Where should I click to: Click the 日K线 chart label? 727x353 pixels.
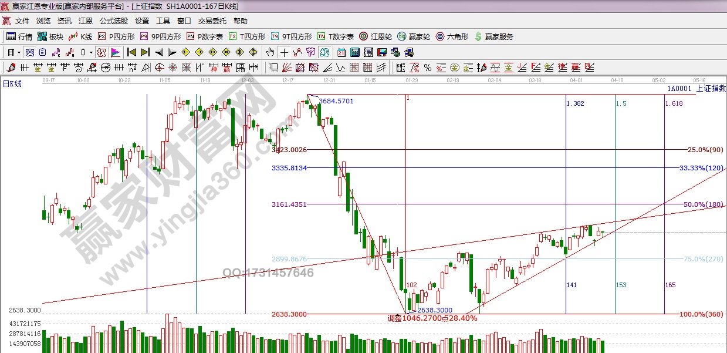click(x=12, y=83)
